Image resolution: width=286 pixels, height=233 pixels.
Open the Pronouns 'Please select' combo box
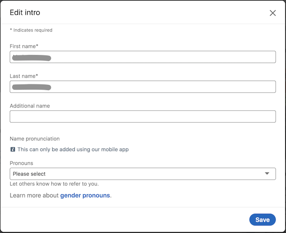[x=143, y=174]
